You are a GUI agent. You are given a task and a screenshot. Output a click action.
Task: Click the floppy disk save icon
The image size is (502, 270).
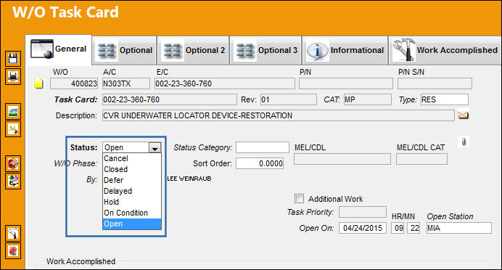(13, 59)
